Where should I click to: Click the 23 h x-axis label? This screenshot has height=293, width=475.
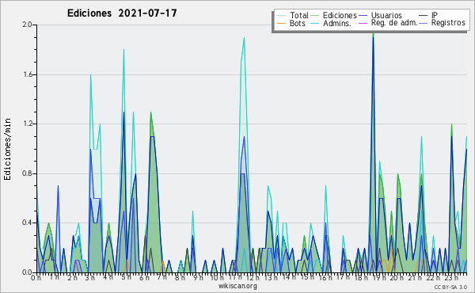[x=450, y=278]
